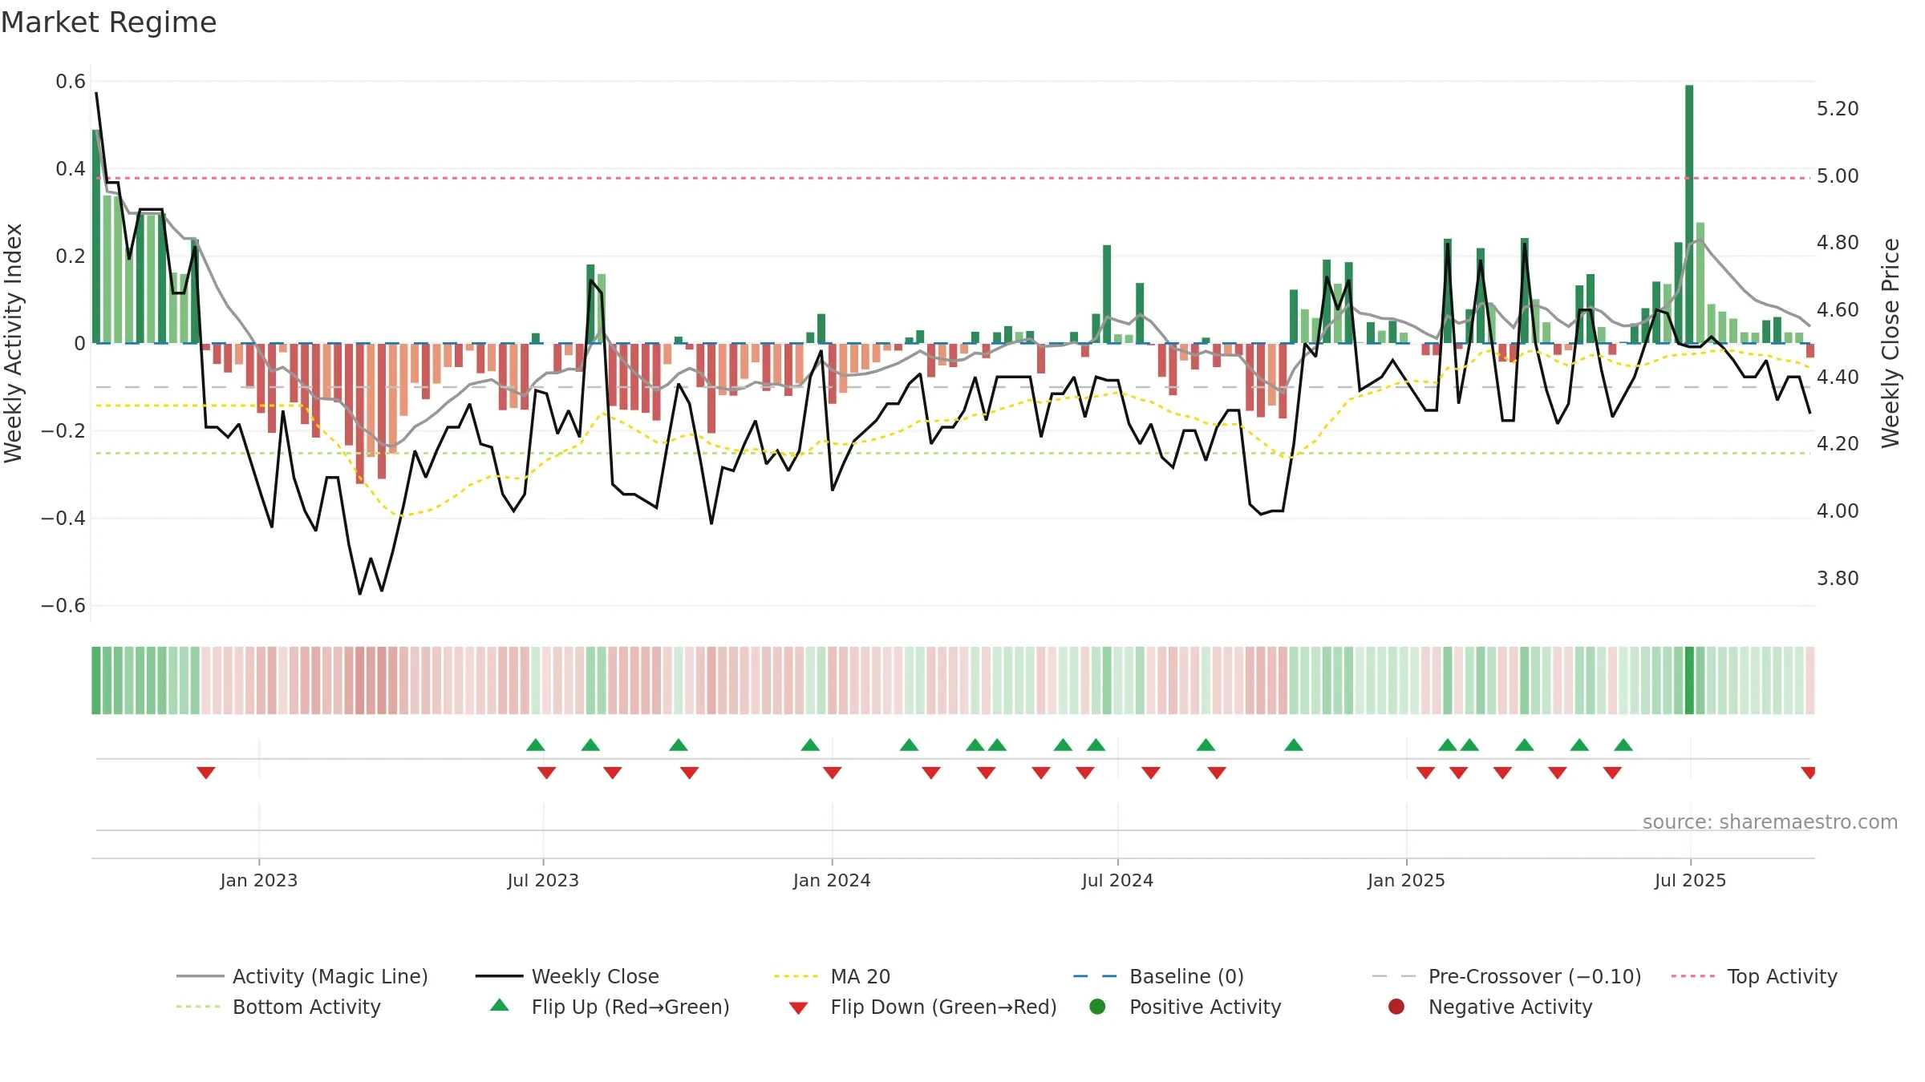Click the green Flip Up triangle legend icon
The width and height of the screenshot is (1925, 1082).
pos(499,1005)
